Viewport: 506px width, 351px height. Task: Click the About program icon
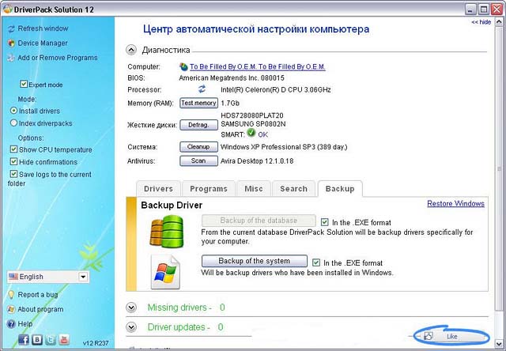click(11, 309)
